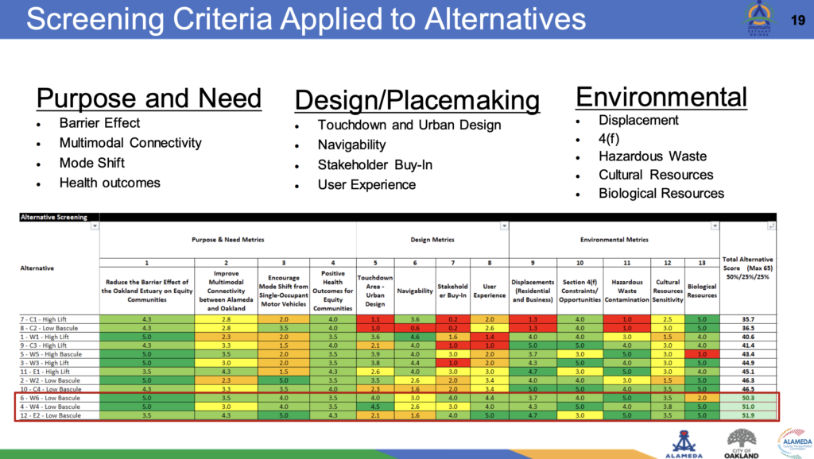
Task: Select the 51.9 total score for 12-E2
Action: coord(749,415)
